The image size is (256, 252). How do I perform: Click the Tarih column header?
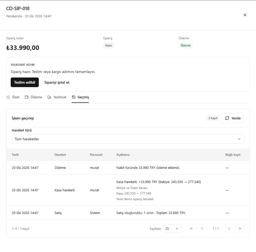[15, 155]
